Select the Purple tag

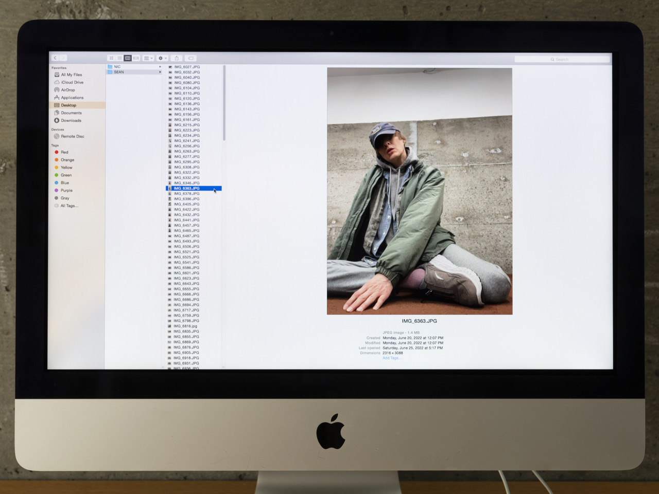click(66, 190)
